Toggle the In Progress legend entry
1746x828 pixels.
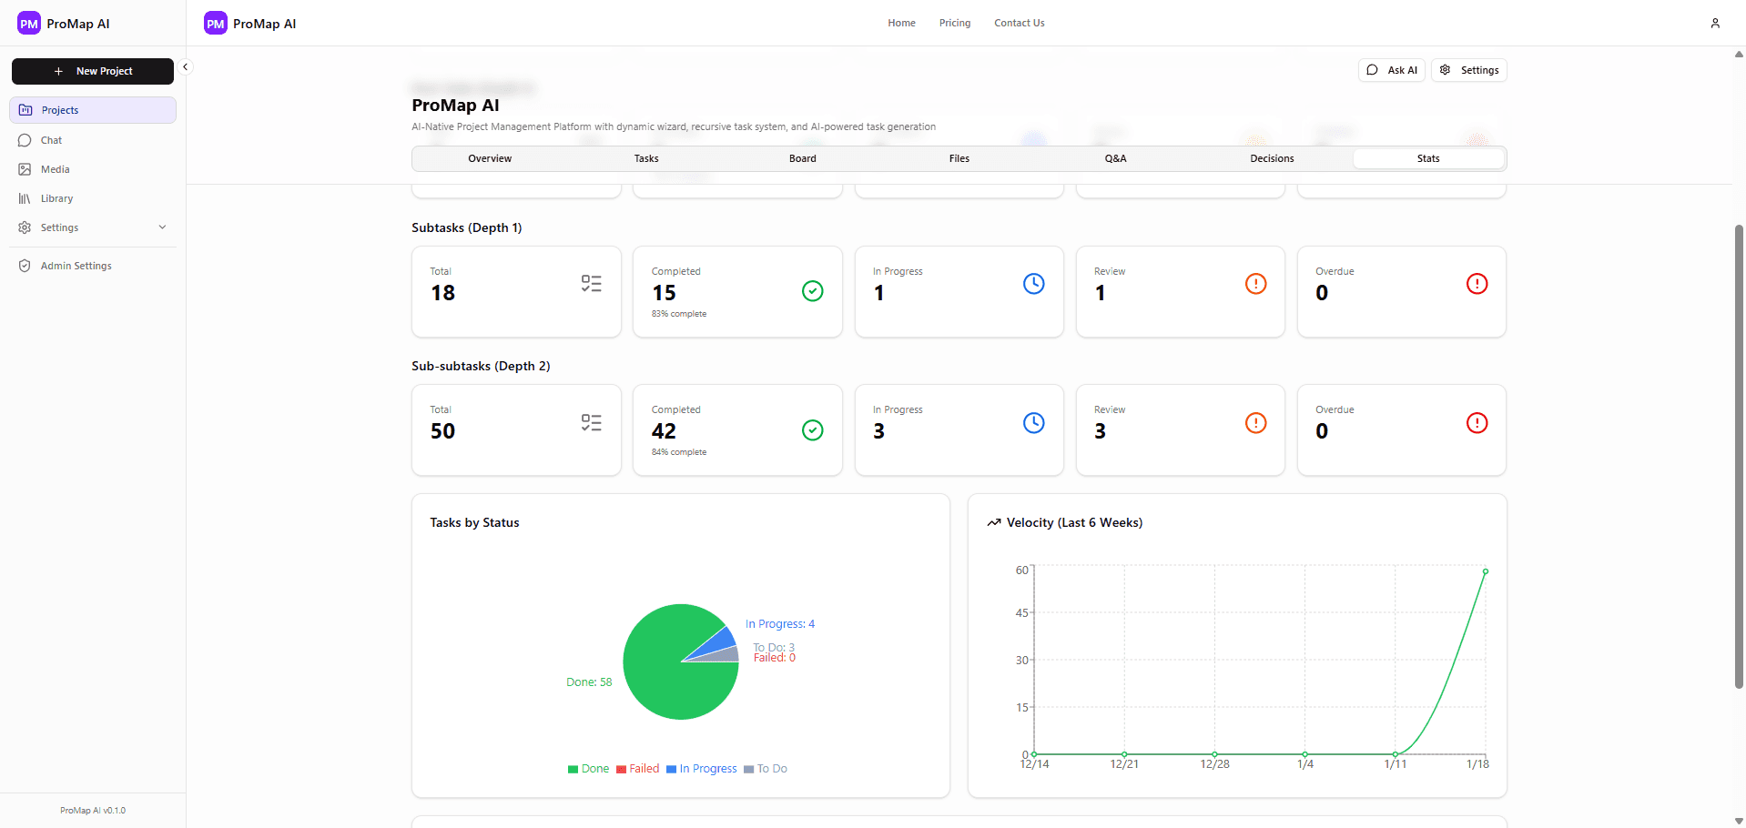pyautogui.click(x=702, y=768)
